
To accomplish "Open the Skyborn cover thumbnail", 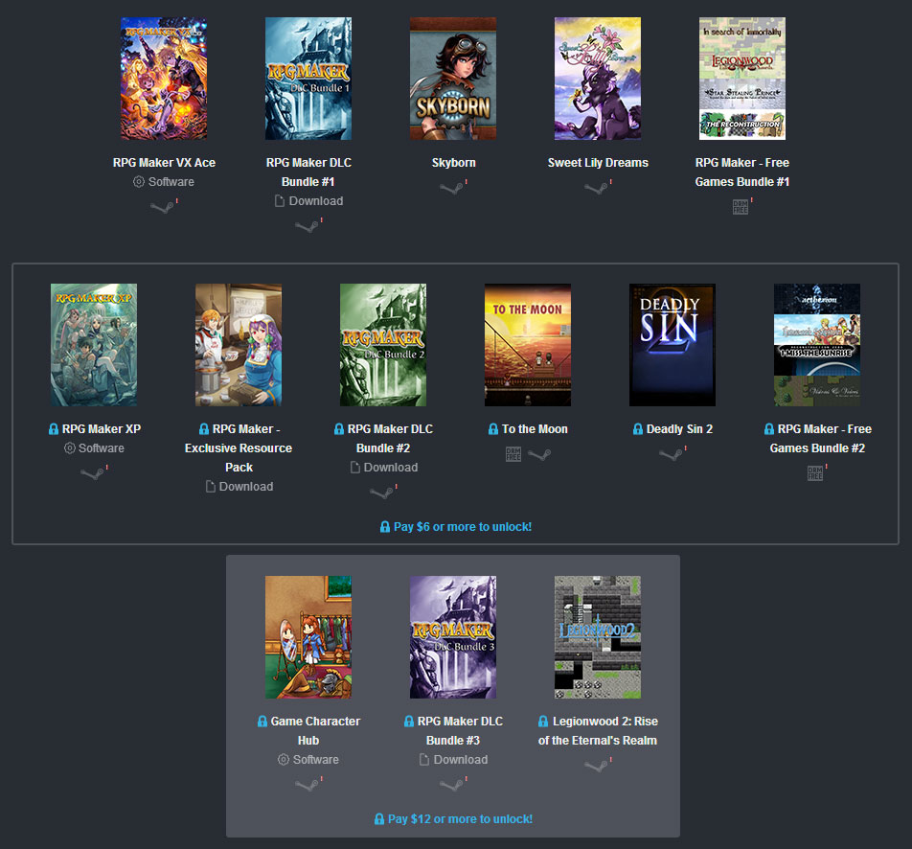I will click(453, 79).
